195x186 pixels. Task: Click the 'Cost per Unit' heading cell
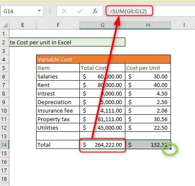148,68
